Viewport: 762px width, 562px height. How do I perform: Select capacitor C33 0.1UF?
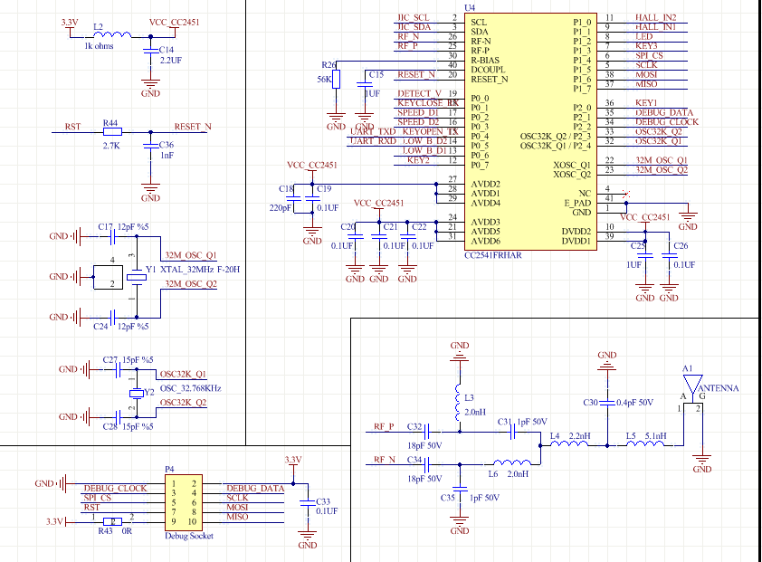(x=308, y=502)
